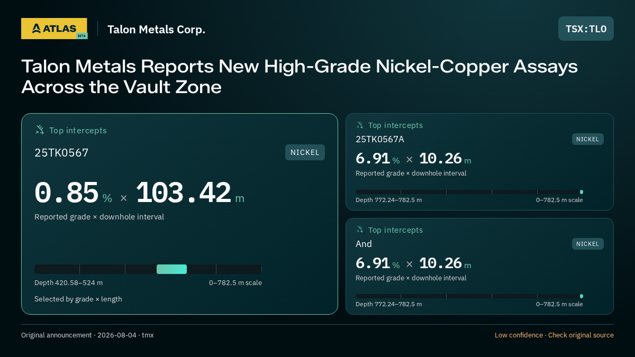Click the 103.42 m interval value
The height and width of the screenshot is (357, 635).
[190, 193]
